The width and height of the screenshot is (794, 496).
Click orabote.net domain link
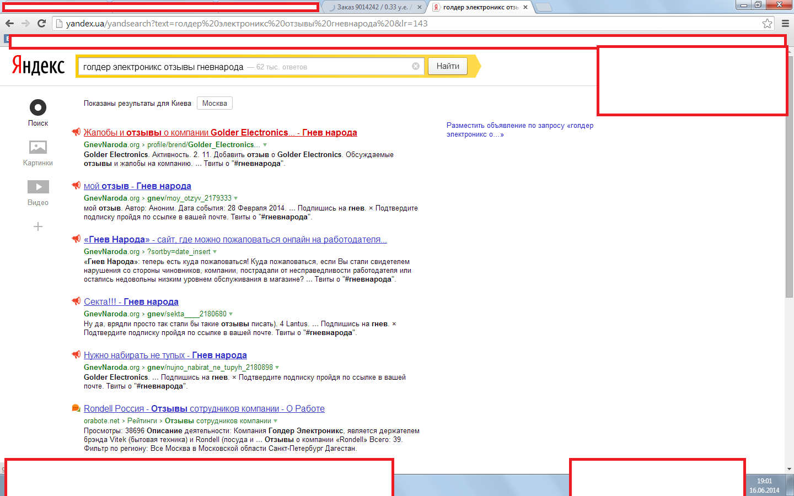[101, 421]
